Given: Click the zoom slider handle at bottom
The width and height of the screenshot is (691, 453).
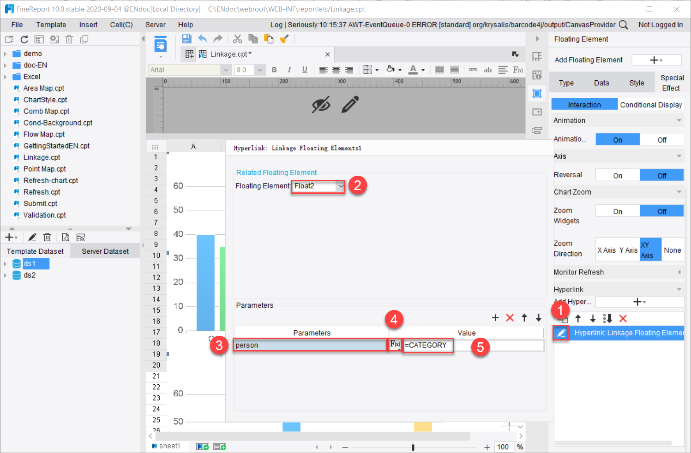Looking at the screenshot, I should pyautogui.click(x=413, y=447).
